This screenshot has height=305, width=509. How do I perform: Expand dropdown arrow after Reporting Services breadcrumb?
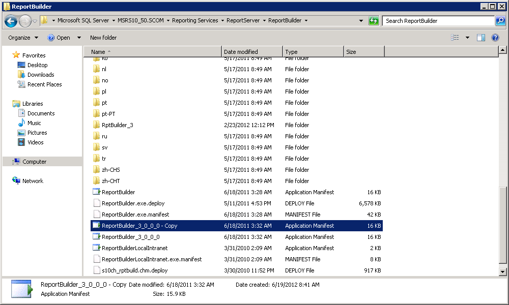[222, 20]
